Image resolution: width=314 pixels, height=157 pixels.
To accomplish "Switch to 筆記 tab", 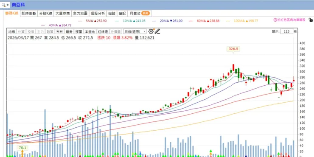I will click(122, 14).
